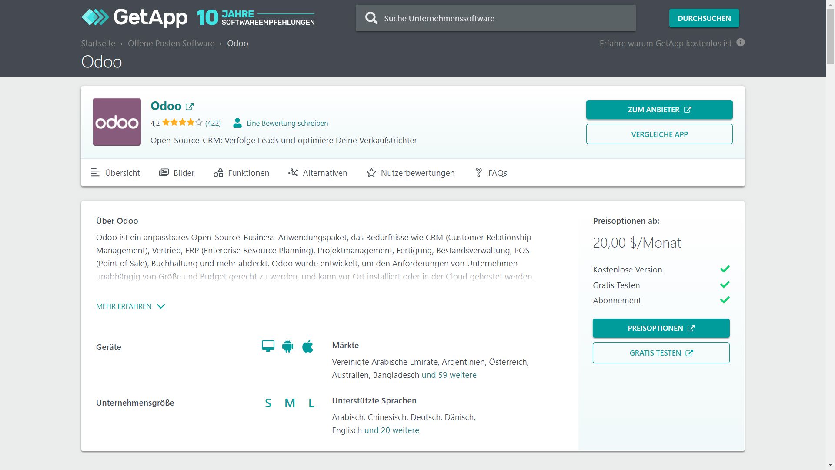Click the info icon beside kostenlos text
Image resolution: width=835 pixels, height=470 pixels.
click(x=741, y=43)
